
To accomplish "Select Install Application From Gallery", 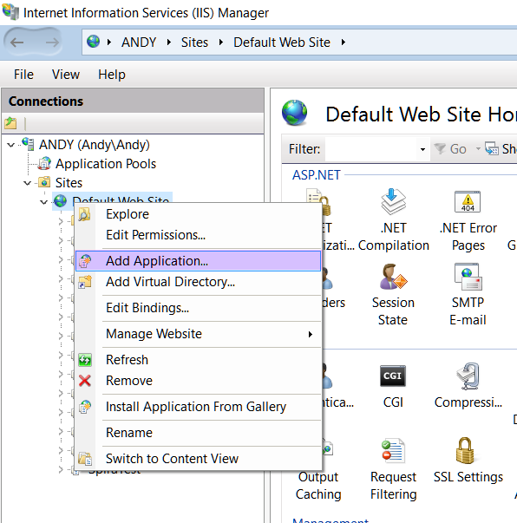I will 198,407.
